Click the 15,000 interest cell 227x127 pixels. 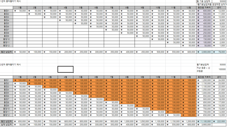point(219,109)
